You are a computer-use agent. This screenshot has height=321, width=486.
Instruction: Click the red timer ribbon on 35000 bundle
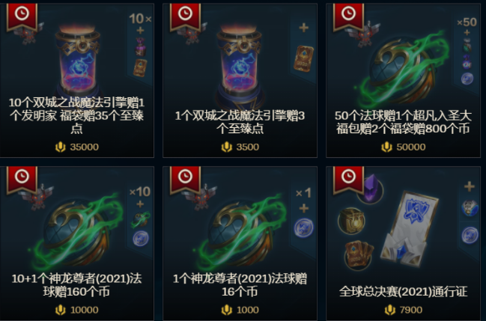pos(22,16)
